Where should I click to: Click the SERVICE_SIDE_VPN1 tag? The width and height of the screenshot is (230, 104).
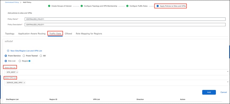[16, 83]
